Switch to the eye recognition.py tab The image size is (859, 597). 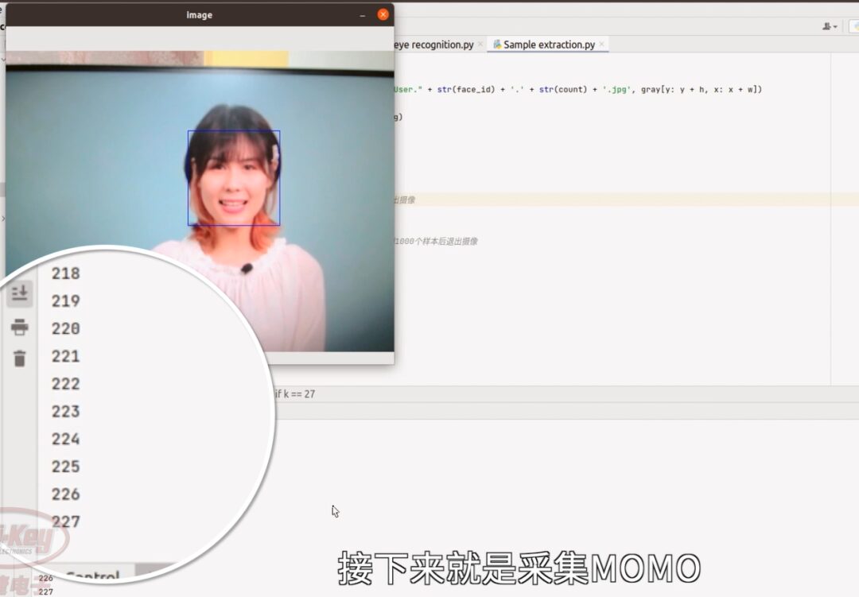[433, 45]
